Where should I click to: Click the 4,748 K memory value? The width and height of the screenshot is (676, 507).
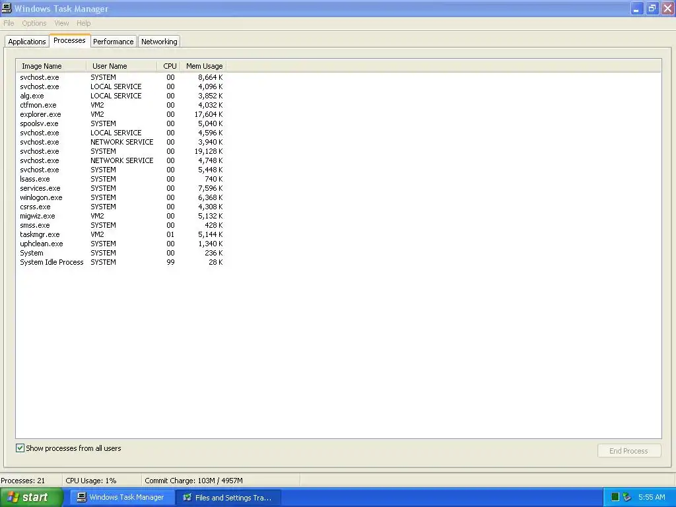(x=211, y=160)
